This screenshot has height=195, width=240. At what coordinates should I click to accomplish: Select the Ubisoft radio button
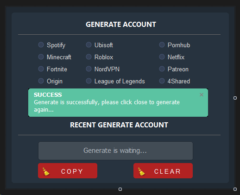pyautogui.click(x=88, y=45)
